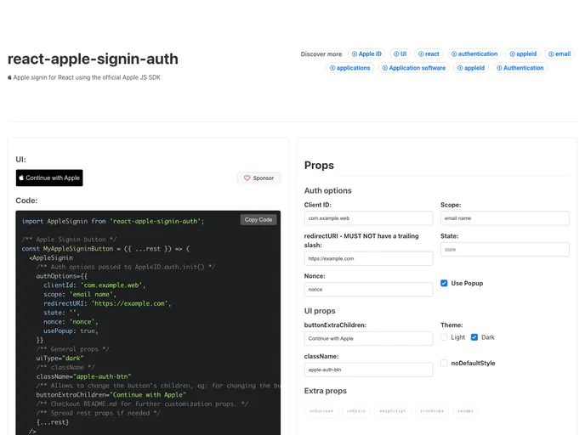
Task: Click the skipScript extra prop chip
Action: tap(393, 410)
